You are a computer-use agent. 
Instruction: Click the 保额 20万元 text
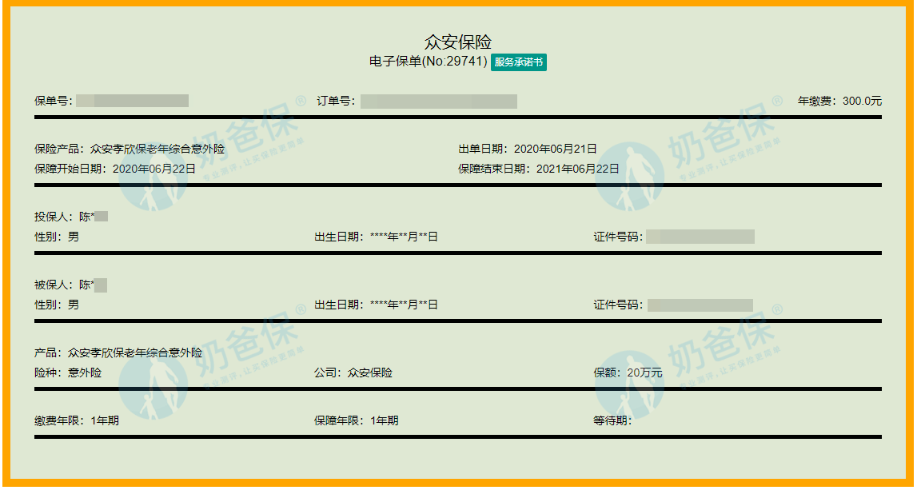click(x=628, y=372)
